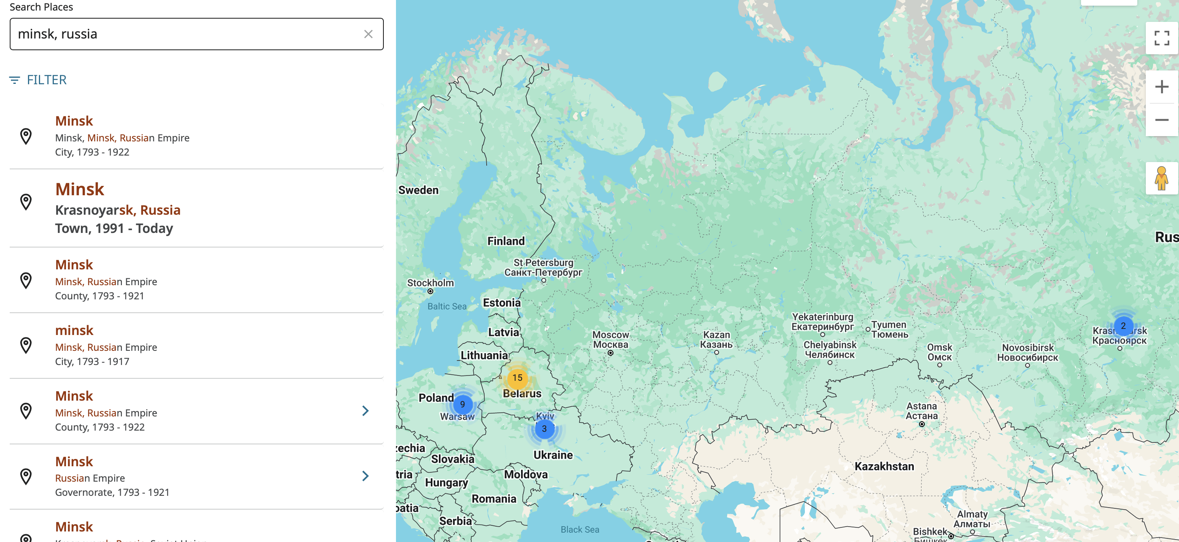The height and width of the screenshot is (542, 1179).
Task: Click the yellow 15 cluster over Belarus
Action: [x=517, y=378]
